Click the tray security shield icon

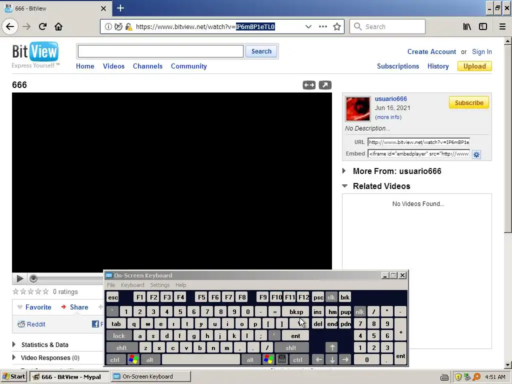[x=458, y=377]
